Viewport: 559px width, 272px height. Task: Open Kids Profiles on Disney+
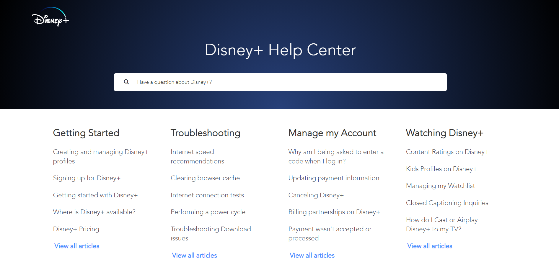point(442,169)
